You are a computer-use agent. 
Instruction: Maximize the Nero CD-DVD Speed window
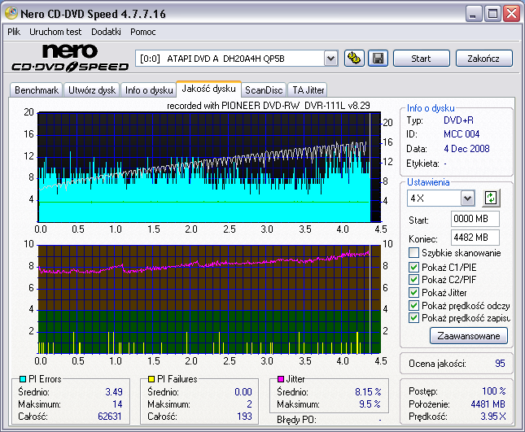[x=492, y=14]
